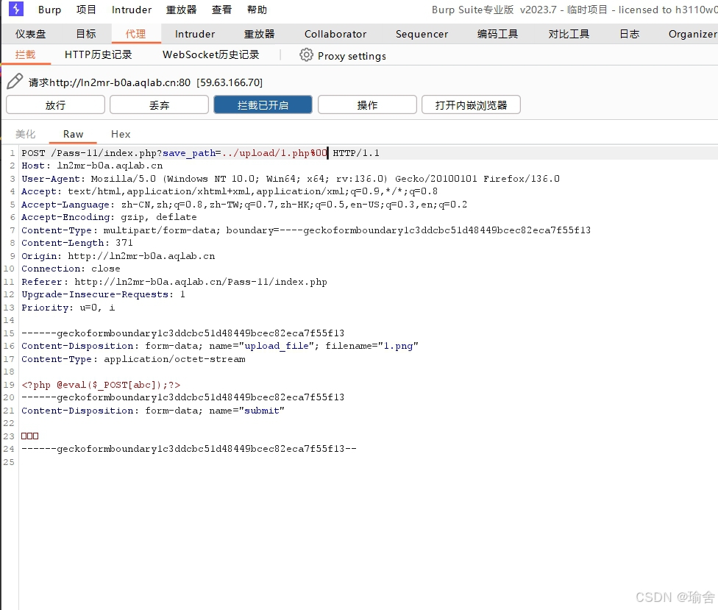Click the 放行 forward button
The width and height of the screenshot is (718, 610).
[x=55, y=105]
